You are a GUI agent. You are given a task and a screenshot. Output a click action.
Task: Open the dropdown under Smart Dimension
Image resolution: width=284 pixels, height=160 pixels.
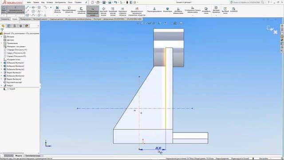tap(16, 16)
